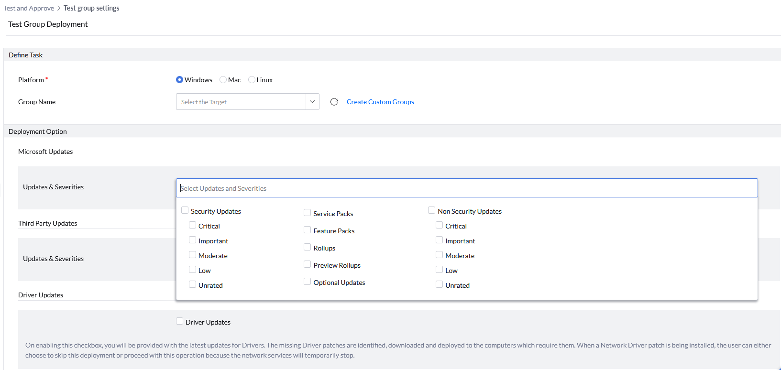781x370 pixels.
Task: Tick the Rollups checkbox
Action: pos(307,247)
